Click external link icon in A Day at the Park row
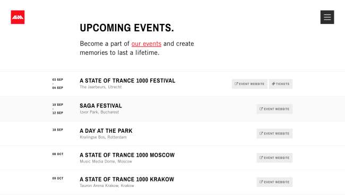This screenshot has width=345, height=196. coord(261,133)
